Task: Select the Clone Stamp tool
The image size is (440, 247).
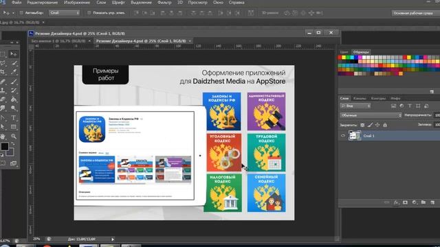Action: (3, 90)
